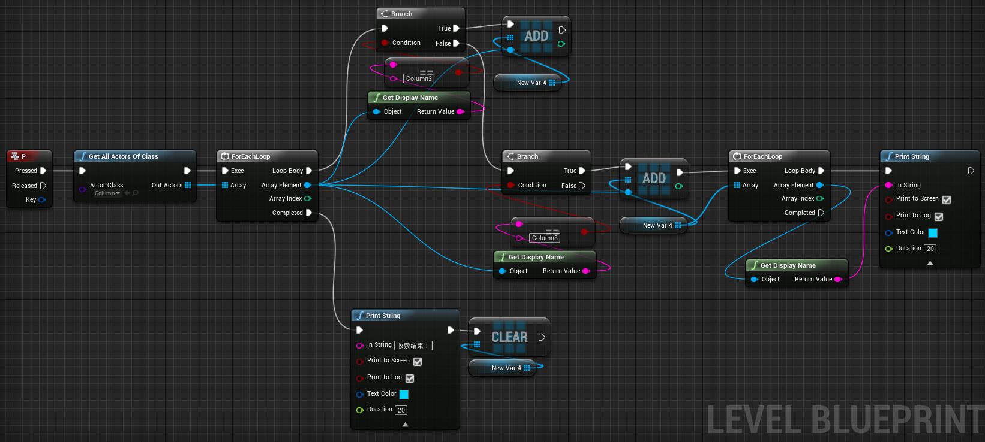Click Completed pin of ForEachLoop after Get All Actors

pyautogui.click(x=309, y=213)
